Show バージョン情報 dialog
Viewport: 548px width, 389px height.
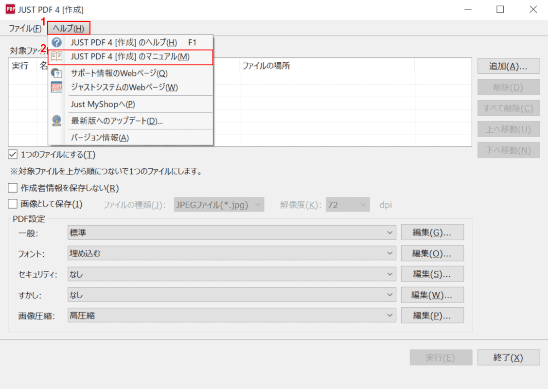pyautogui.click(x=130, y=138)
